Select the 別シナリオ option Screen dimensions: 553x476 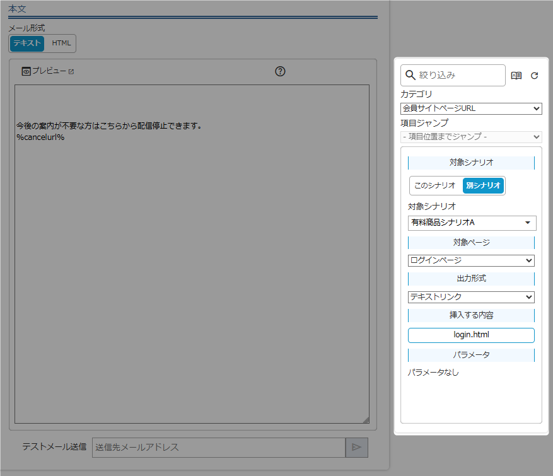(484, 185)
